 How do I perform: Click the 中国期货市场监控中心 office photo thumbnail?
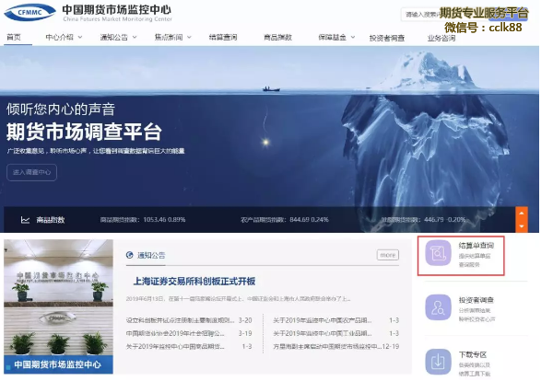58,306
